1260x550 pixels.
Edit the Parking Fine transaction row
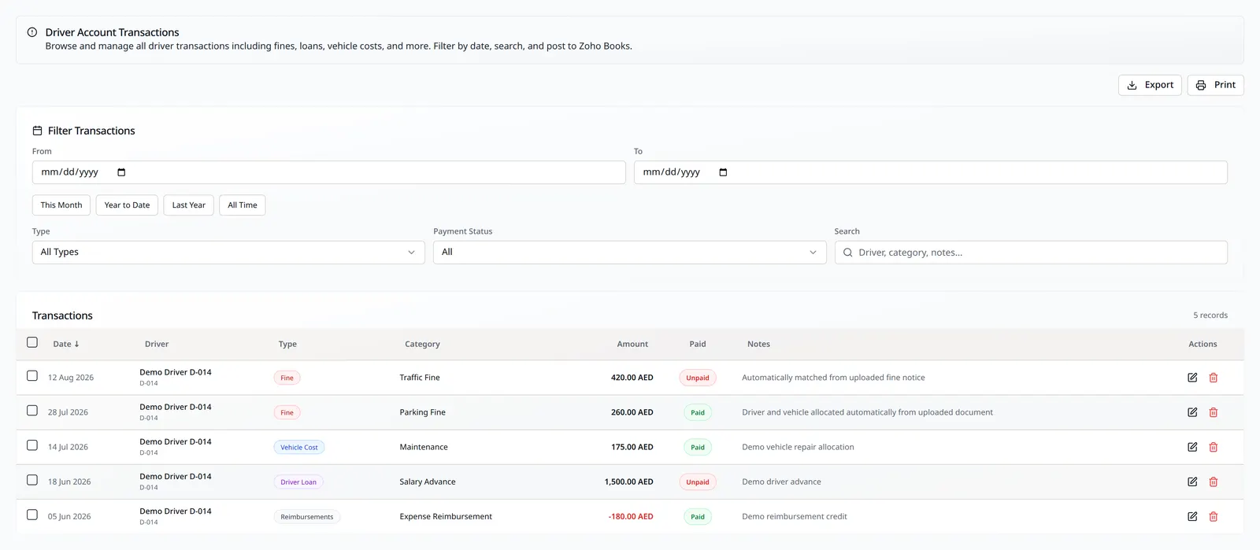pyautogui.click(x=1192, y=412)
